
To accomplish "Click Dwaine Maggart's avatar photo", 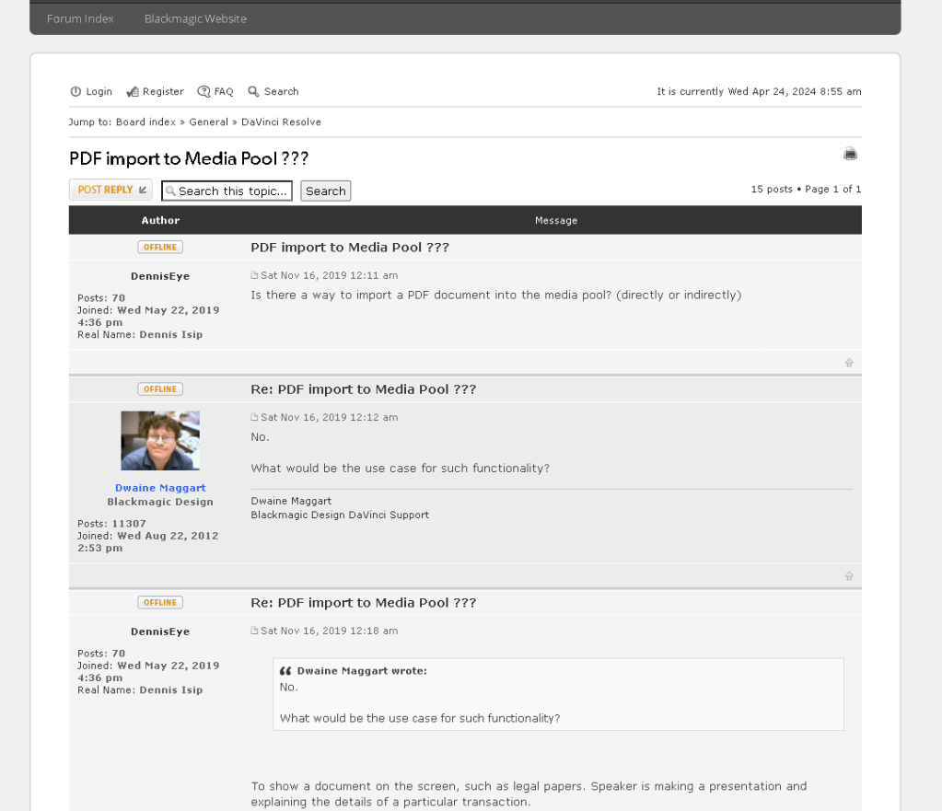I will (160, 441).
